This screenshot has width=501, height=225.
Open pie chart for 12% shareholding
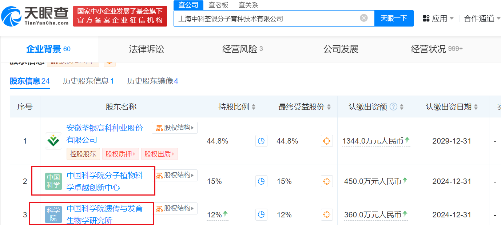pyautogui.click(x=261, y=214)
